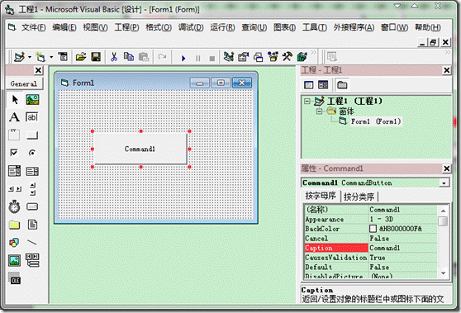Select the Pointer tool in toolbox
The height and width of the screenshot is (313, 461).
point(14,100)
